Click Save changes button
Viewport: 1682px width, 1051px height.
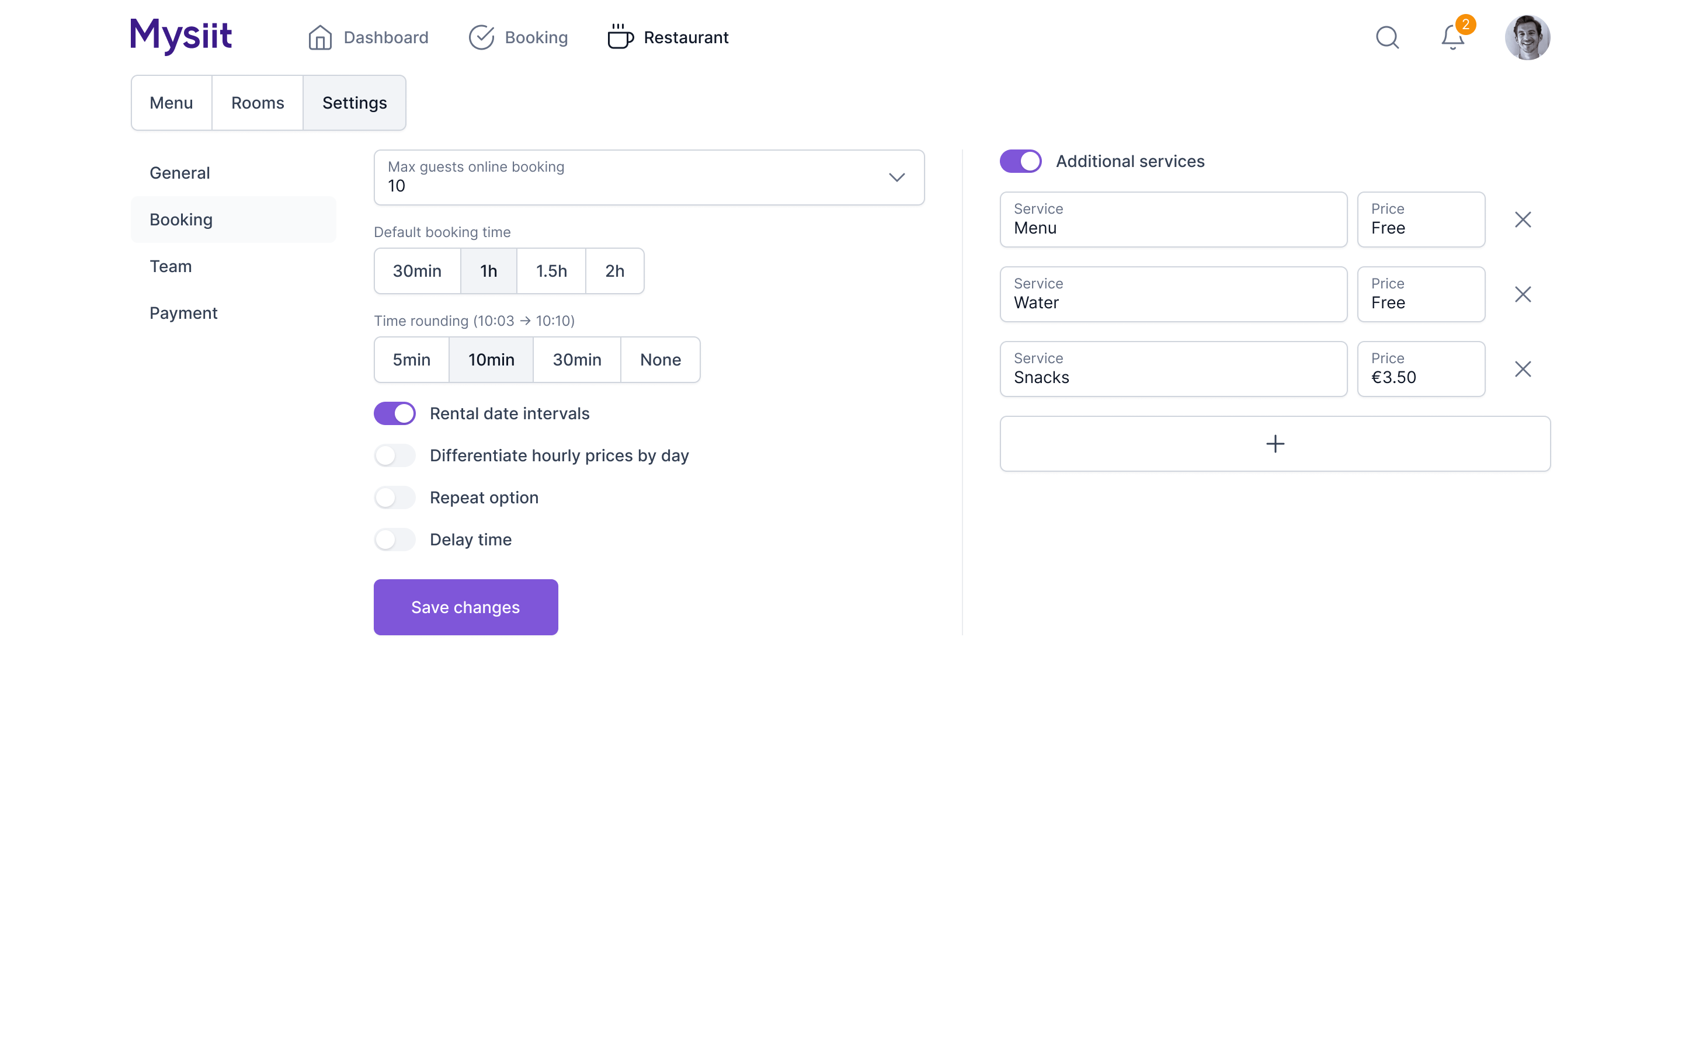pyautogui.click(x=465, y=607)
